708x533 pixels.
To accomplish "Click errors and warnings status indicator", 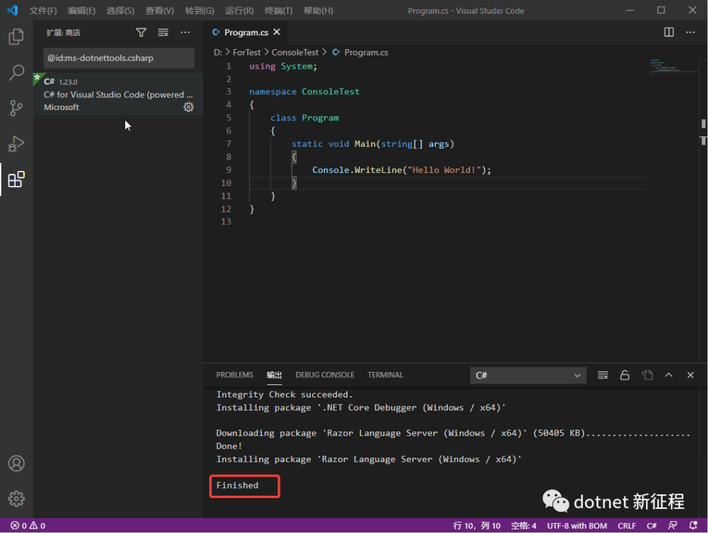I will pos(28,525).
